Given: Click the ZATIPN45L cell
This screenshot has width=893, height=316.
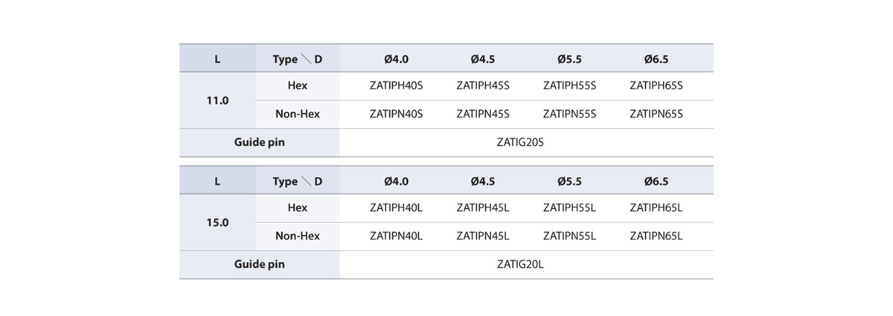Looking at the screenshot, I should pyautogui.click(x=483, y=236).
